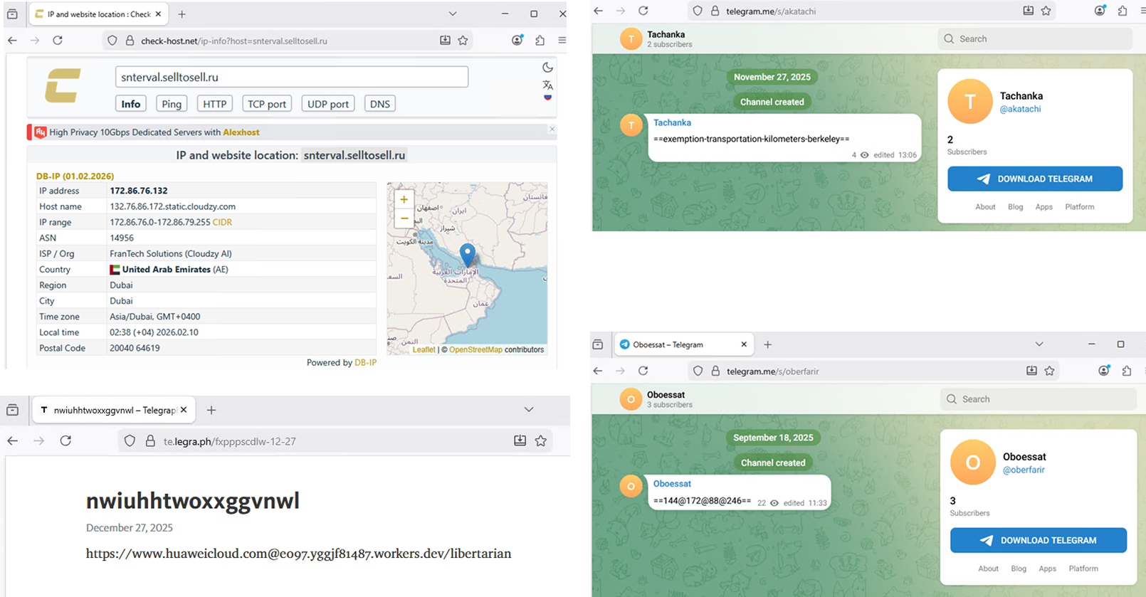Switch to the HTTP check
Viewport: 1146px width, 597px height.
point(215,104)
